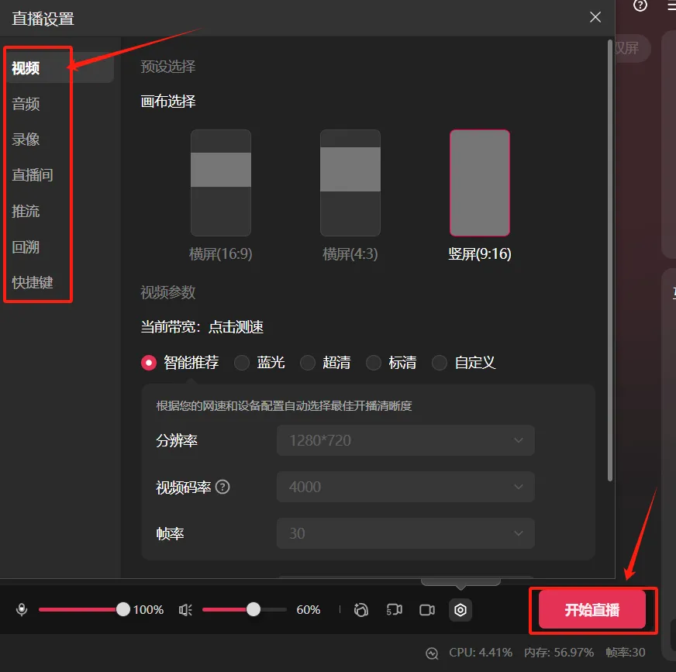Screen dimensions: 676x672
Task: Click the 100% microphone volume value
Action: [x=148, y=610]
